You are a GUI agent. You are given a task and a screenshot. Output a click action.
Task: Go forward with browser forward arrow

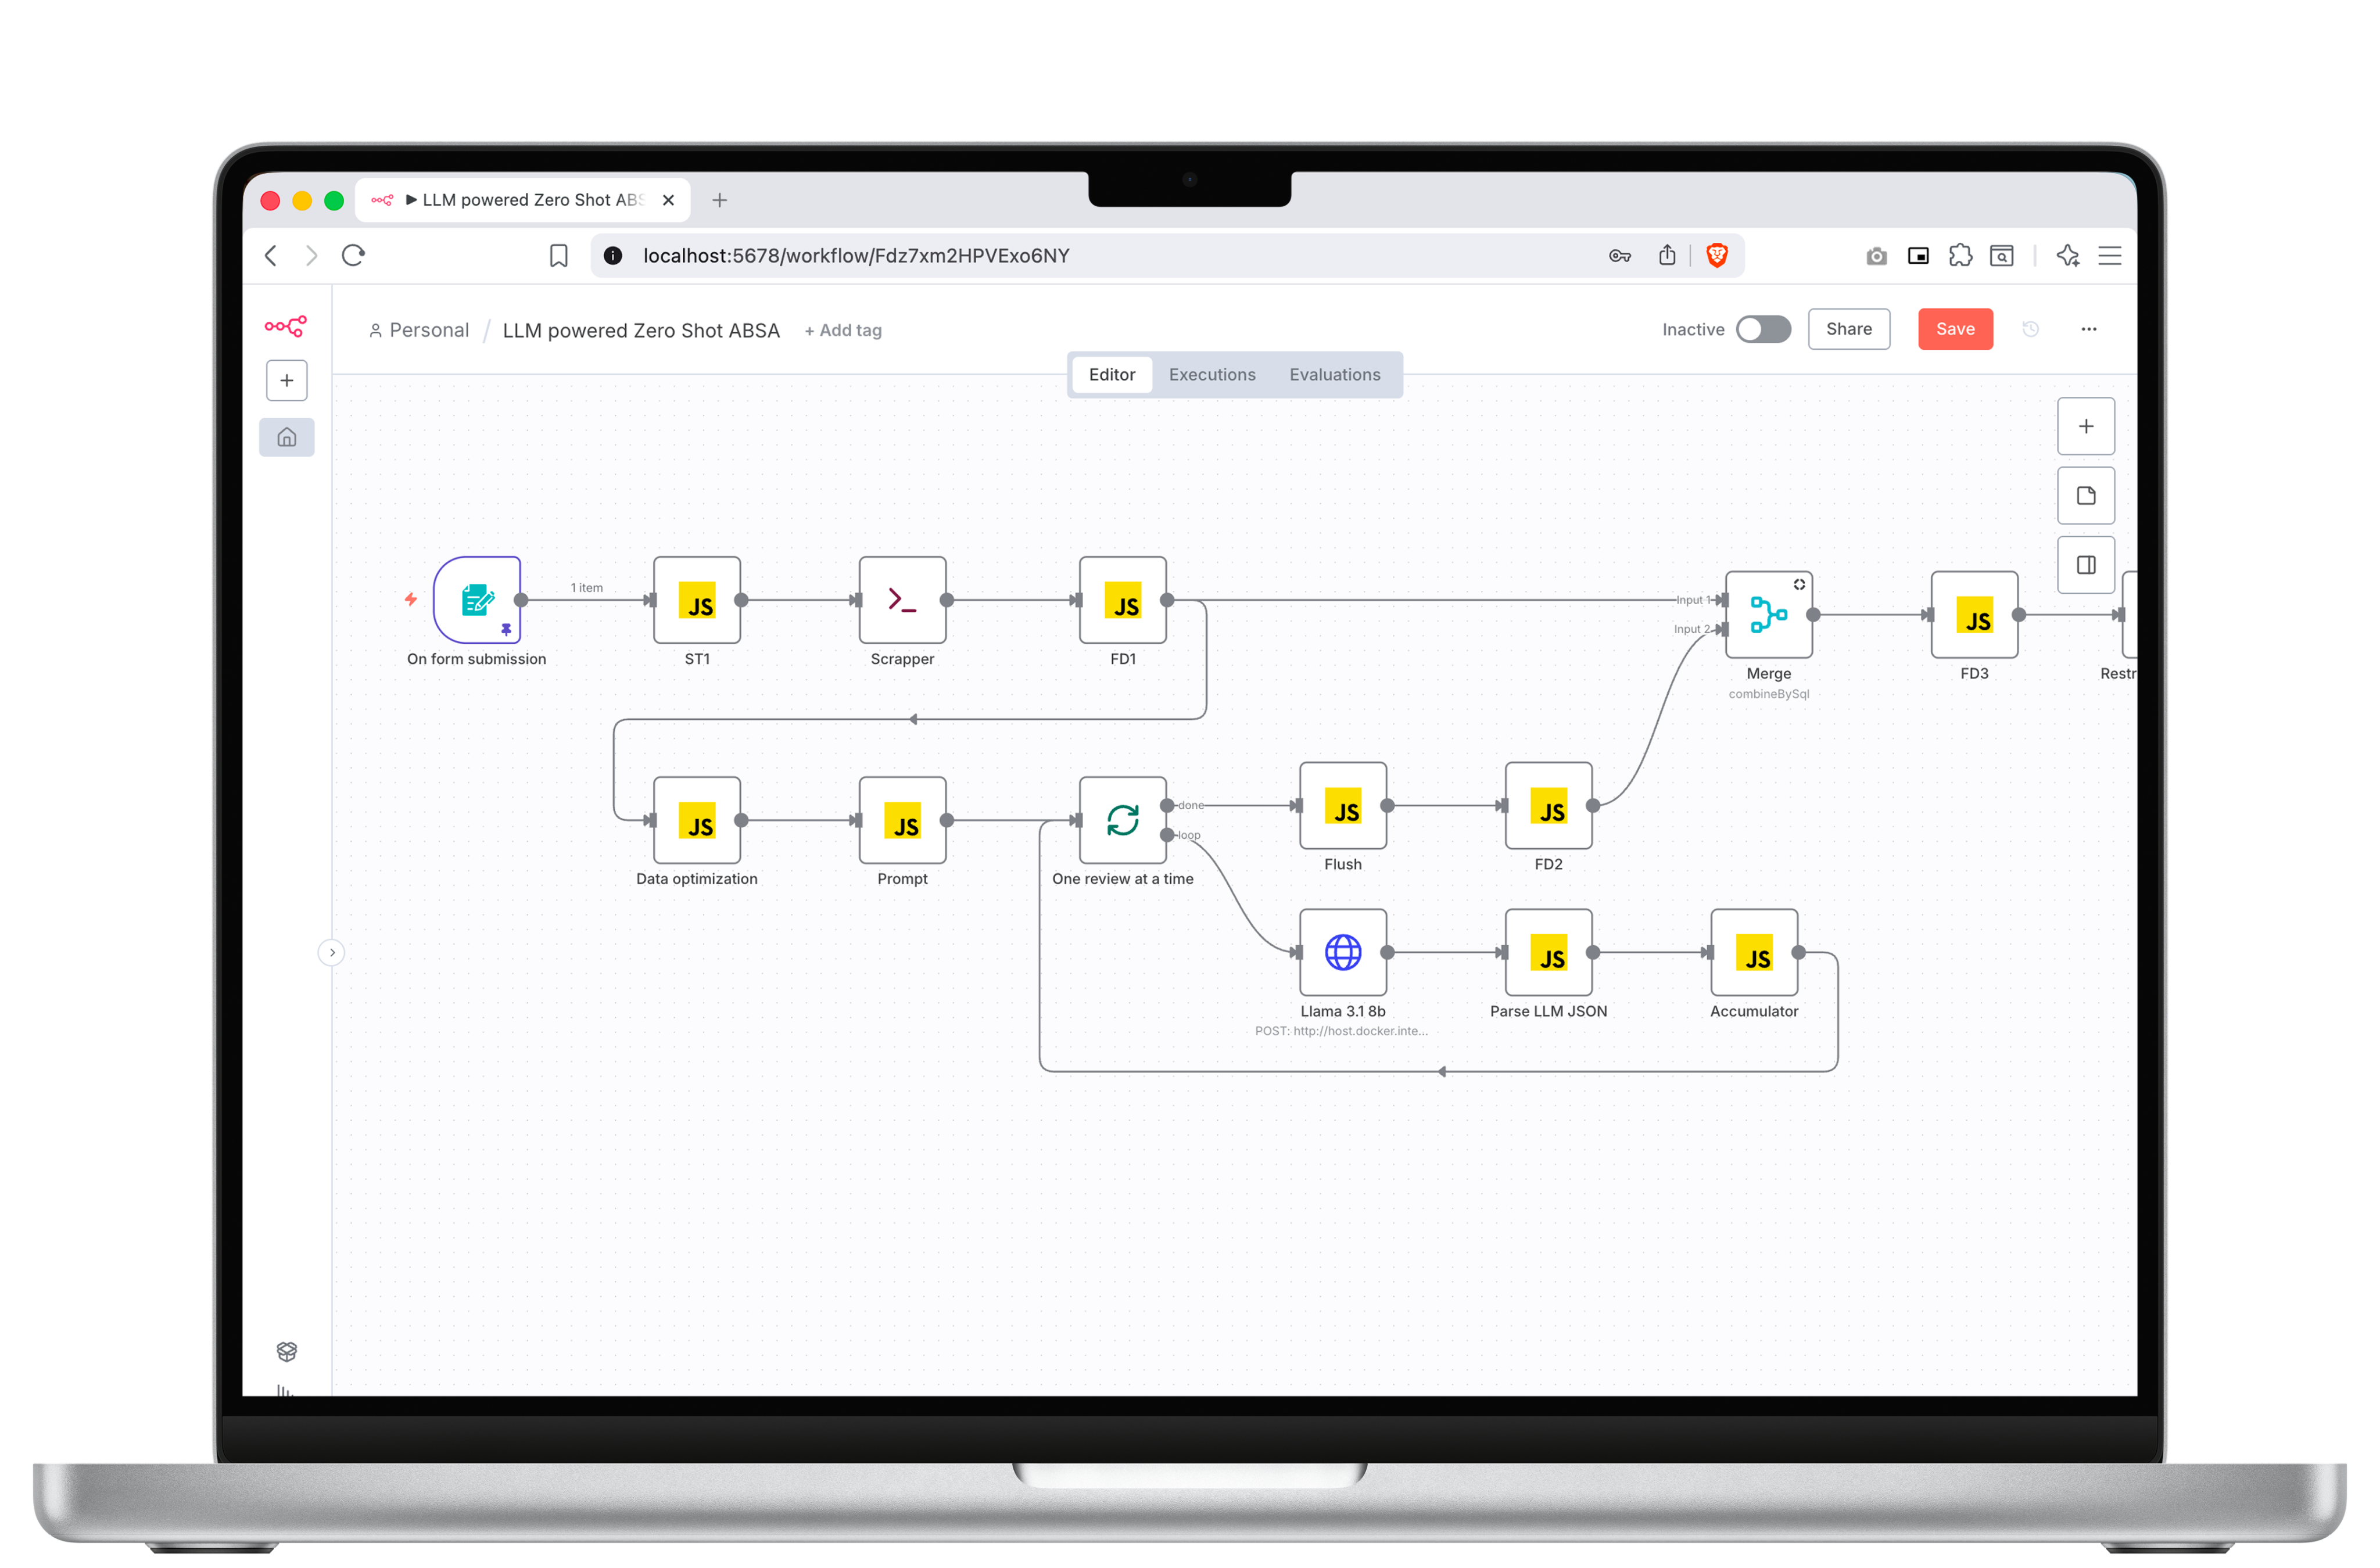click(312, 256)
